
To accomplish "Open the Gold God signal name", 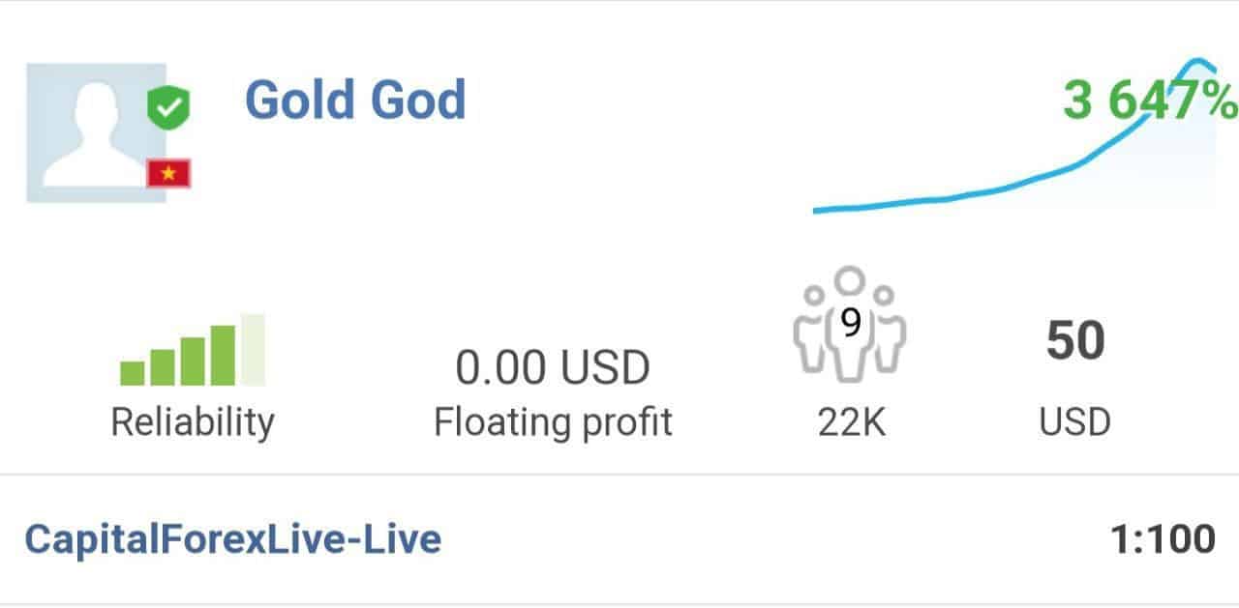I will coord(355,100).
